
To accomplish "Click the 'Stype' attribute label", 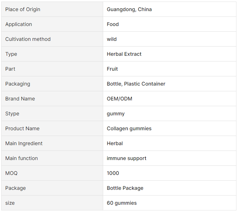I will pos(12,114).
